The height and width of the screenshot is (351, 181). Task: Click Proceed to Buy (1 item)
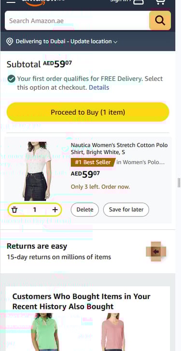click(88, 112)
